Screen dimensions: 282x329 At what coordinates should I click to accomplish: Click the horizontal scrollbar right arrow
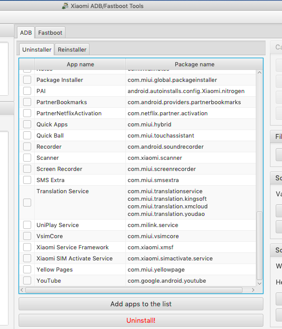253,290
